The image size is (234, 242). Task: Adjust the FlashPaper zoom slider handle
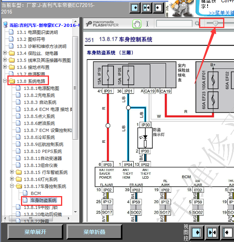coord(215,23)
